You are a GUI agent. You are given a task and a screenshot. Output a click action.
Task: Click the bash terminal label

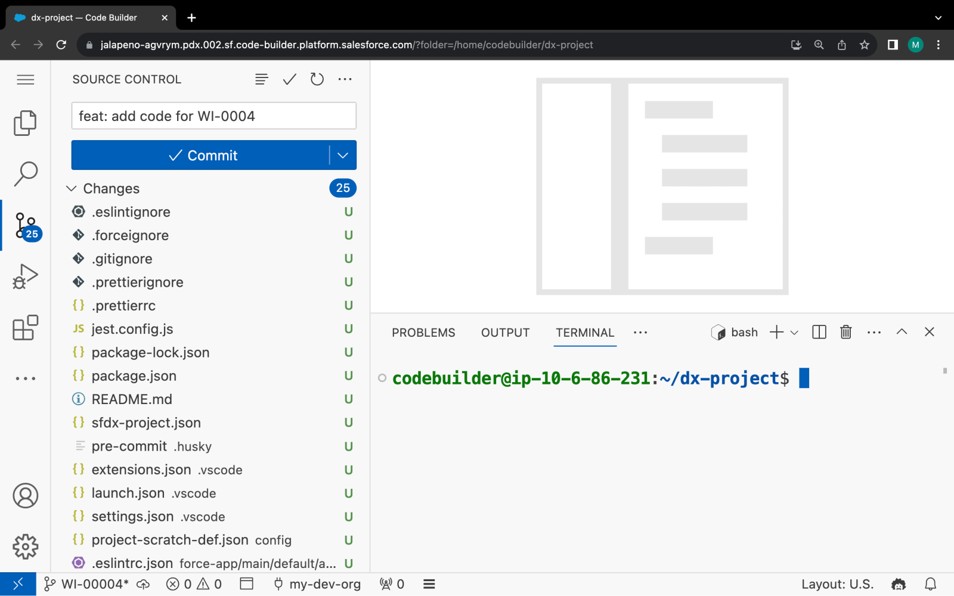[x=735, y=332]
